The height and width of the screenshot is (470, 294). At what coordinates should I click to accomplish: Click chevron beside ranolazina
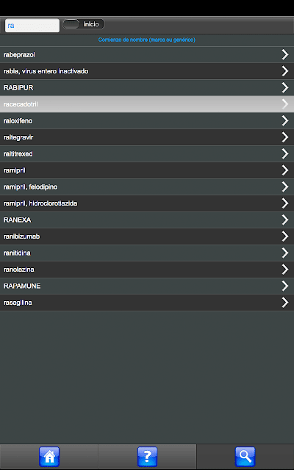(285, 270)
